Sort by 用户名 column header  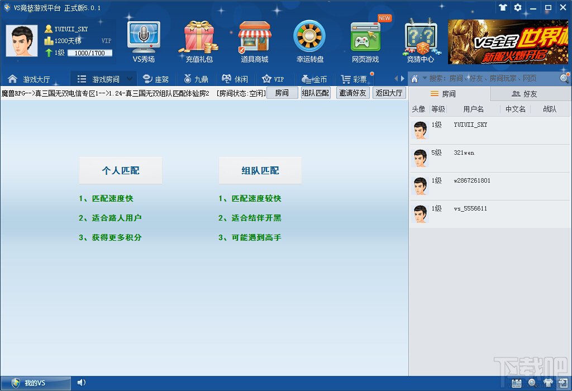click(x=473, y=109)
